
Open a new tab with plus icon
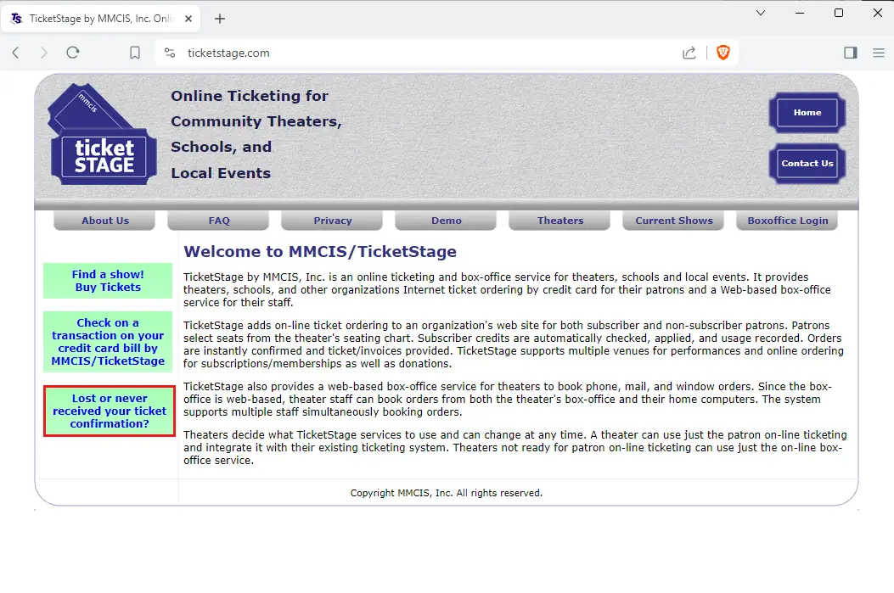point(220,19)
